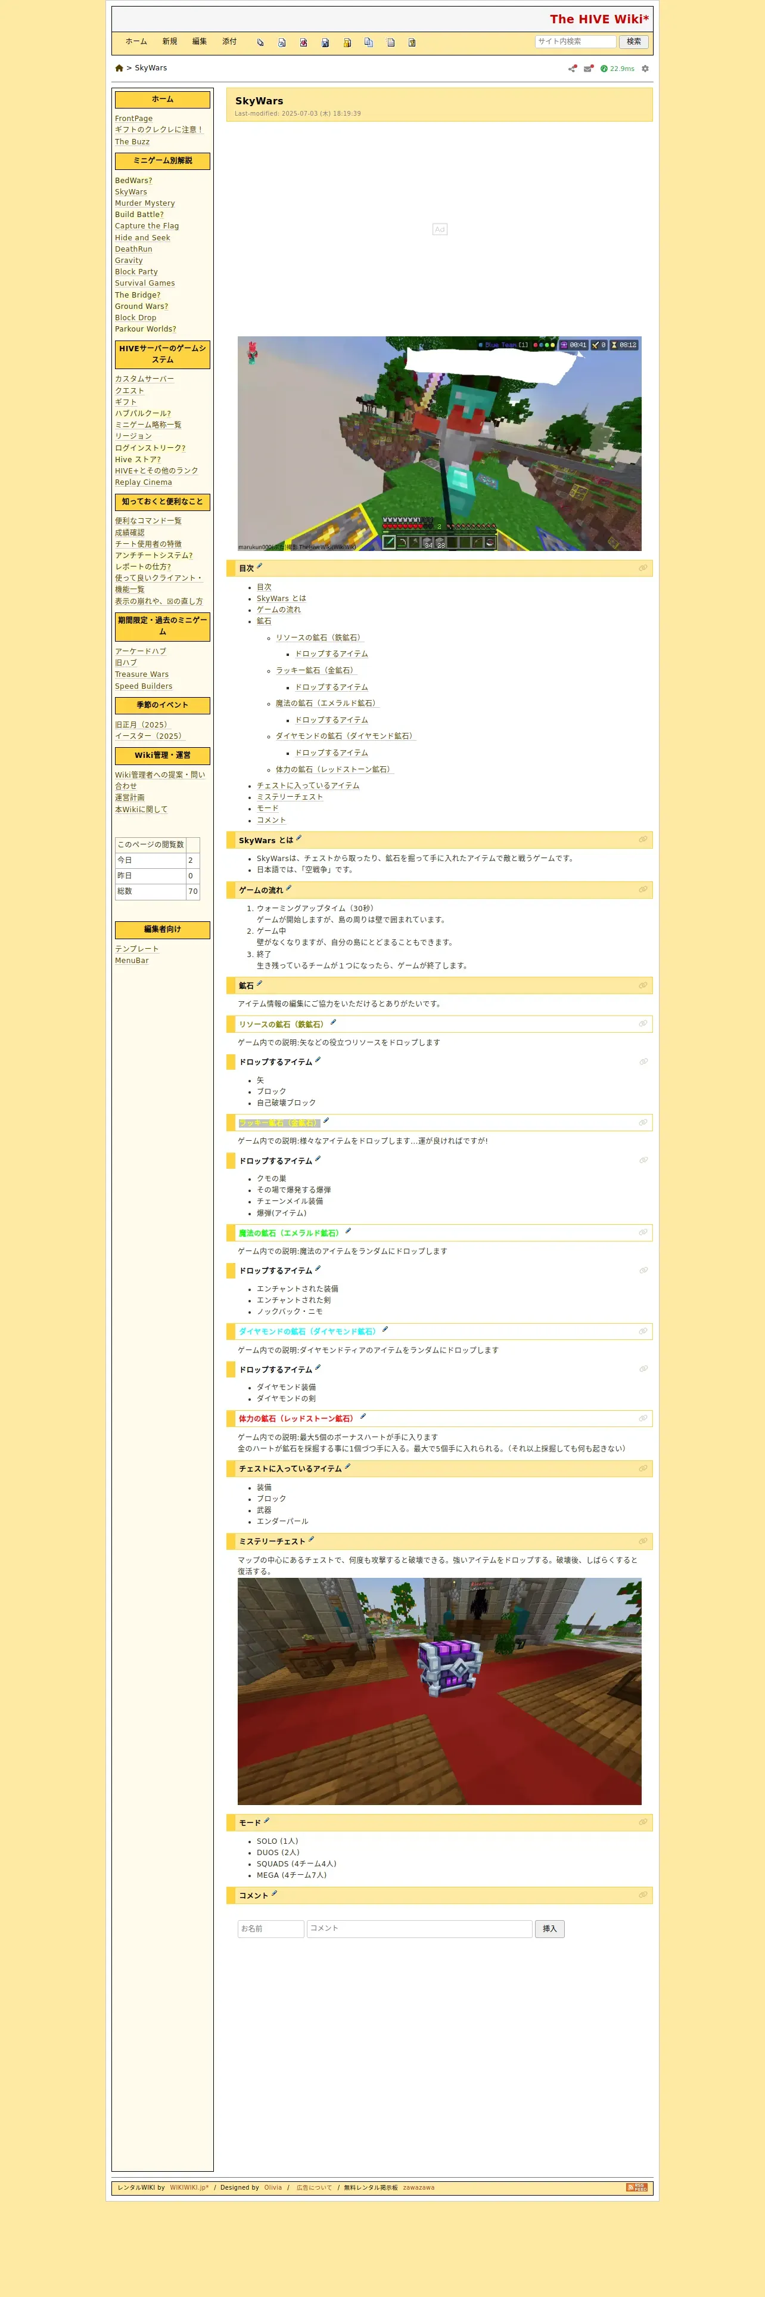Click the RSS badge icon in the footer

[x=637, y=2187]
